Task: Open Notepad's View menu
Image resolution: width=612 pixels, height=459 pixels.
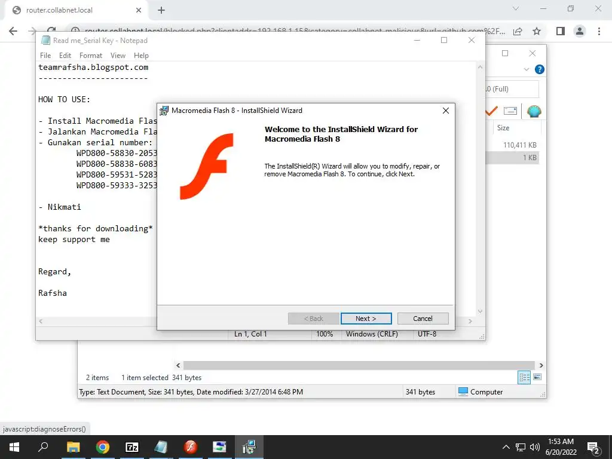Action: 118,56
